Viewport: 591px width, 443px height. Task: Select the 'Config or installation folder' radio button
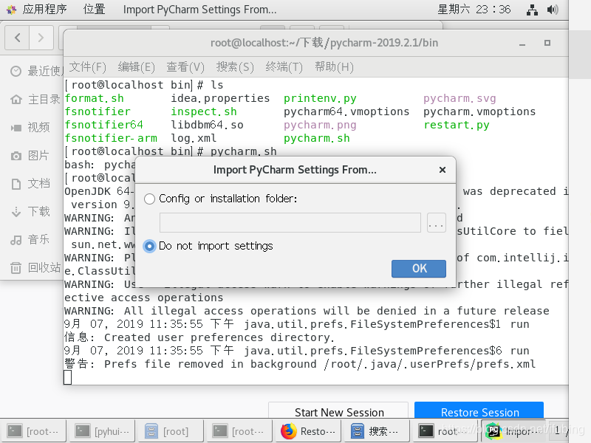click(x=150, y=199)
